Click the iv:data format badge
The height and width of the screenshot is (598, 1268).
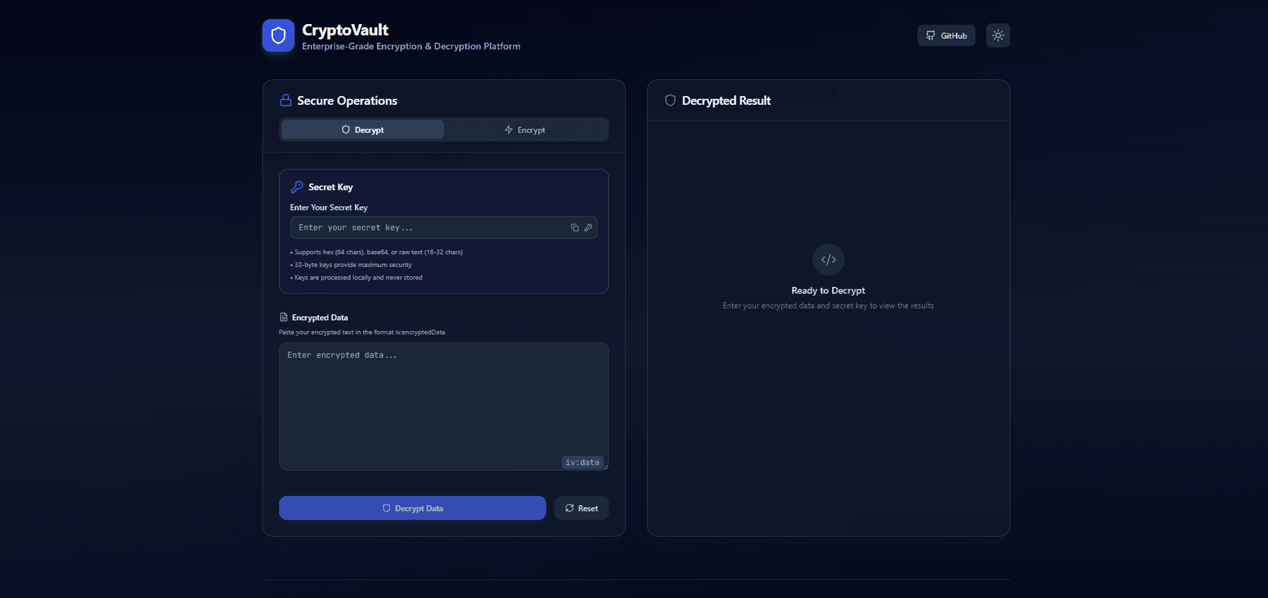[582, 462]
